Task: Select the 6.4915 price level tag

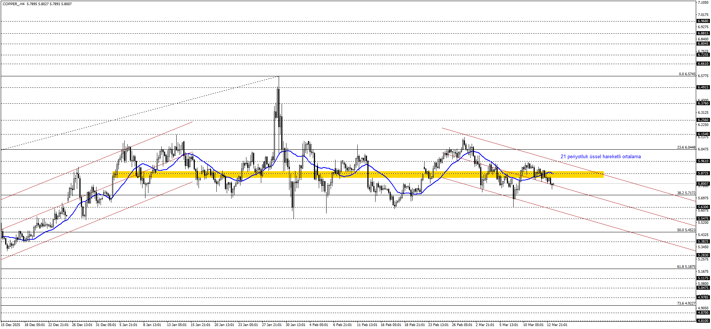Action: tap(703, 87)
